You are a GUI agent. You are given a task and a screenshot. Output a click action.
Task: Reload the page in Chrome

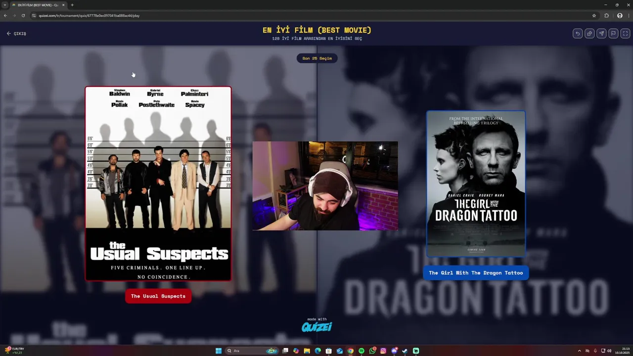point(23,15)
